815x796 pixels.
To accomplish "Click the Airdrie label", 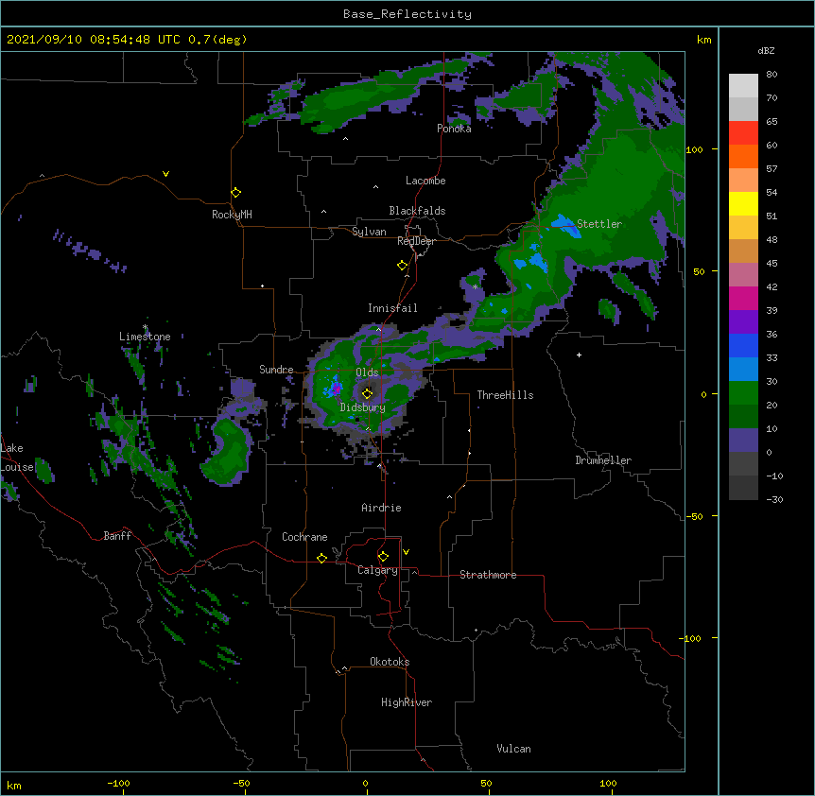I will 382,508.
